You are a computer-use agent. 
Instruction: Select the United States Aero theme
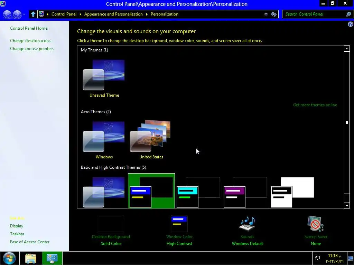(151, 140)
